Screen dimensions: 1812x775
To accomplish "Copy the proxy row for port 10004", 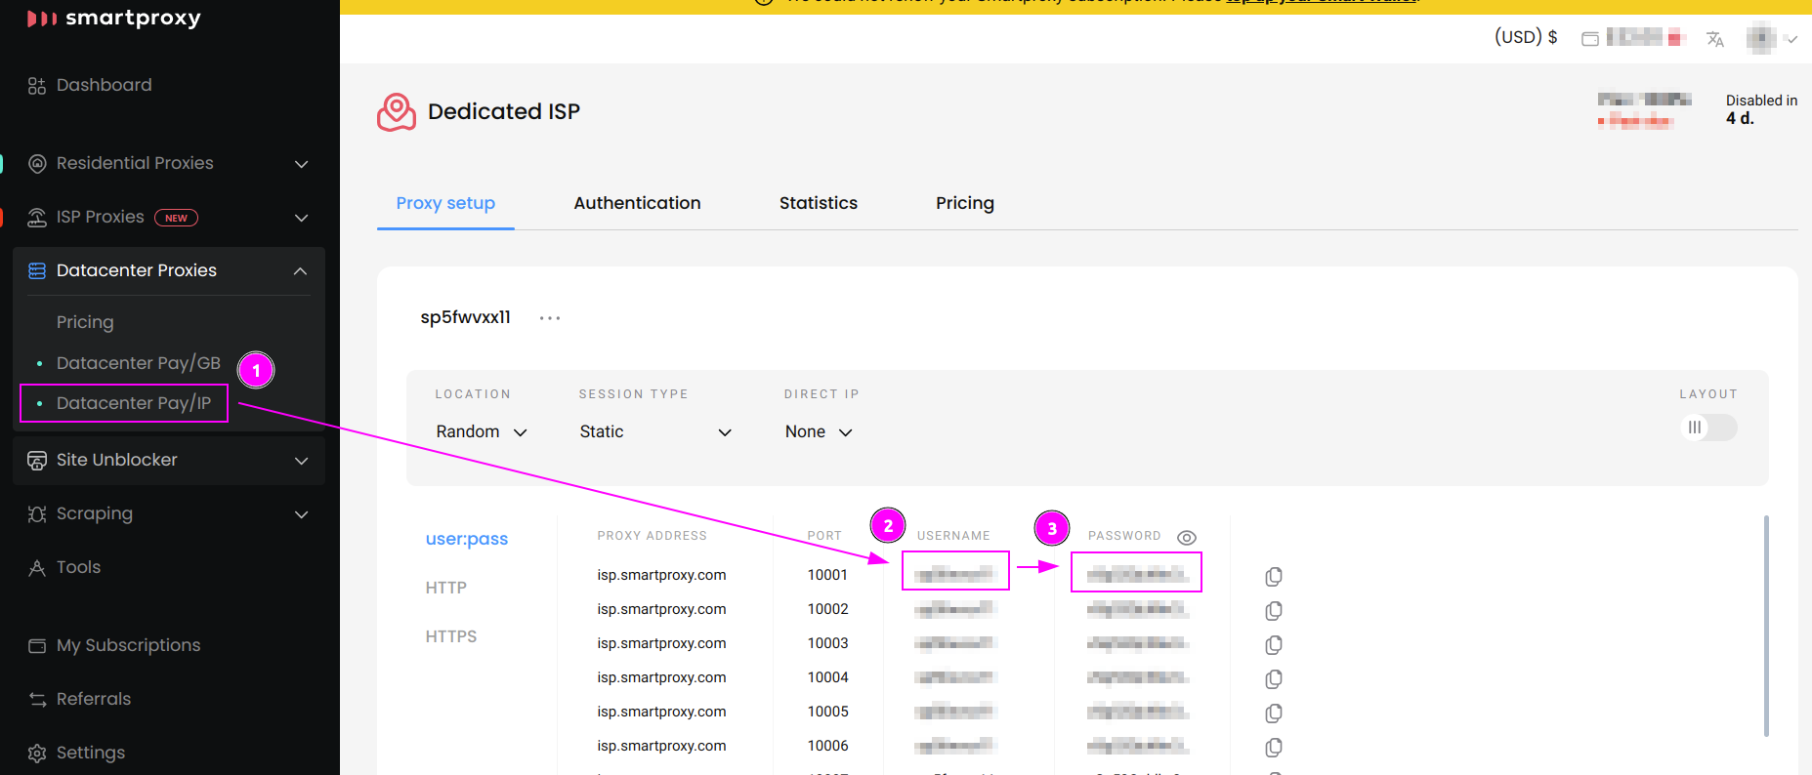I will (1273, 679).
